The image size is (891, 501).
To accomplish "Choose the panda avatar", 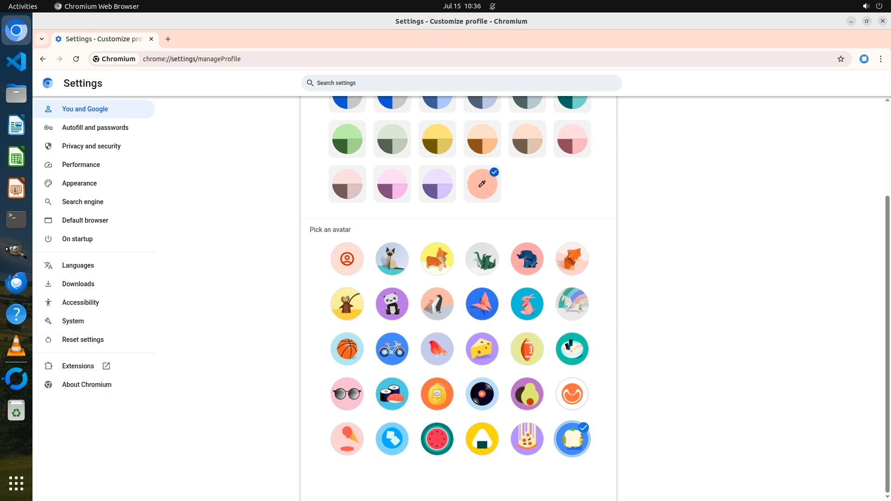I will [392, 304].
